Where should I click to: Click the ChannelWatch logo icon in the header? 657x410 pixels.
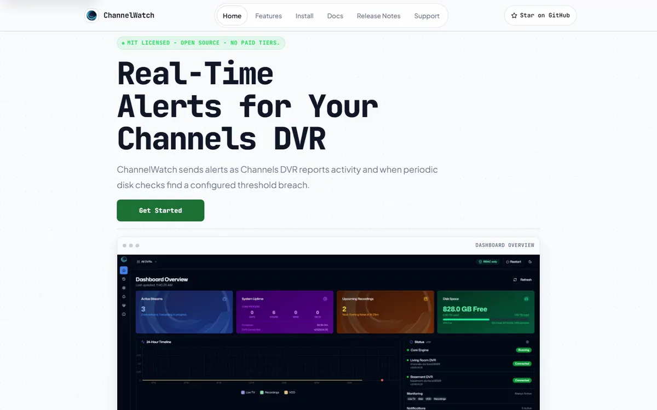pos(92,16)
